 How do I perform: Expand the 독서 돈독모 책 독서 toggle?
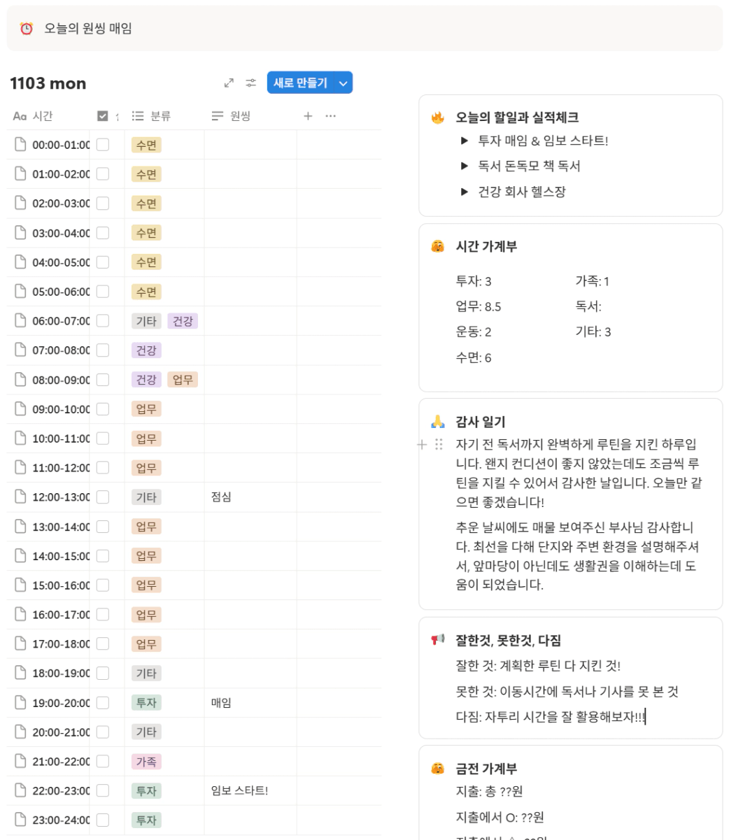[464, 166]
